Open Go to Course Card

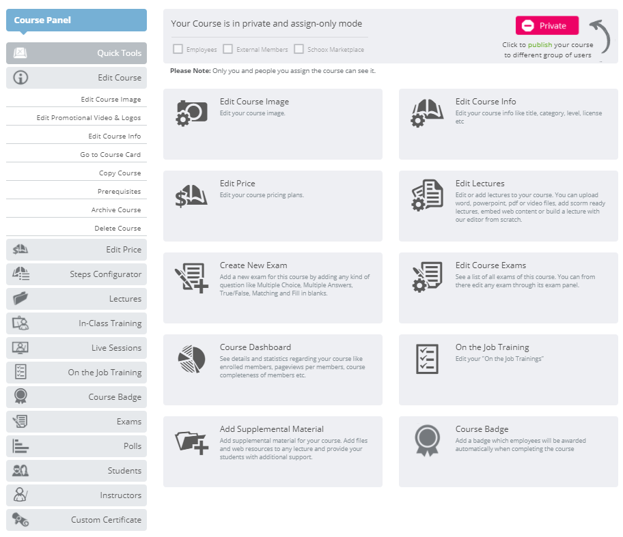point(111,154)
